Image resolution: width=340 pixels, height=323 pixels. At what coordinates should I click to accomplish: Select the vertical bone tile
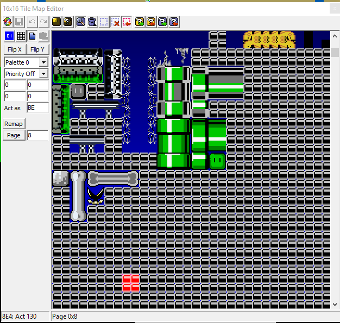click(x=78, y=196)
